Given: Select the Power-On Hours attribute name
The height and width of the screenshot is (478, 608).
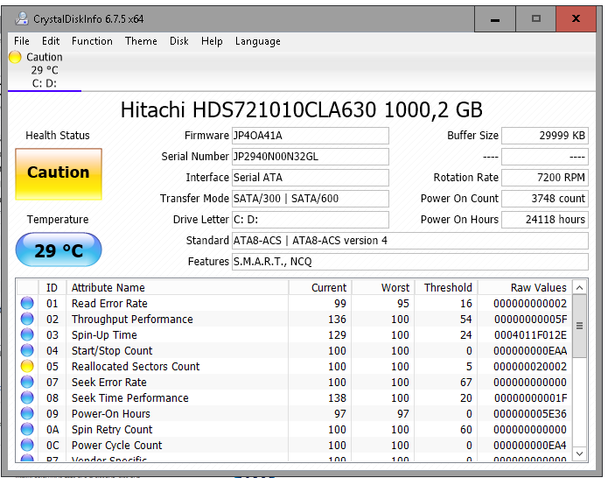Looking at the screenshot, I should click(x=110, y=413).
